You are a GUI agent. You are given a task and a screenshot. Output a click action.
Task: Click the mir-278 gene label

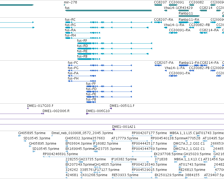click(71, 2)
